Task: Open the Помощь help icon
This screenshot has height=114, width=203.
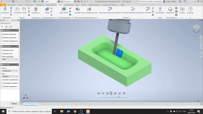Action: click(x=190, y=9)
